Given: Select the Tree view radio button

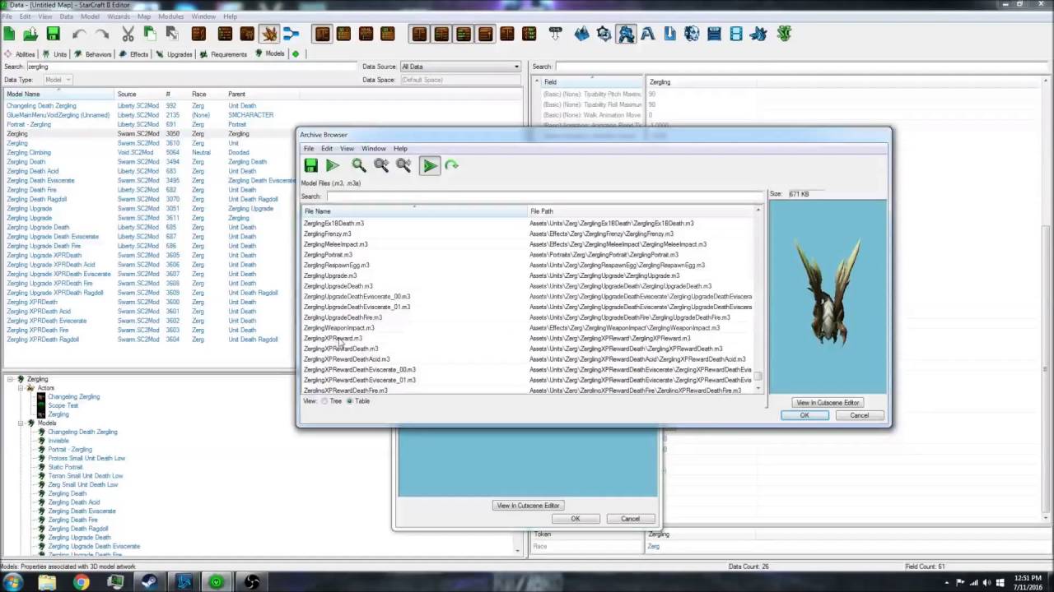Looking at the screenshot, I should (x=324, y=401).
